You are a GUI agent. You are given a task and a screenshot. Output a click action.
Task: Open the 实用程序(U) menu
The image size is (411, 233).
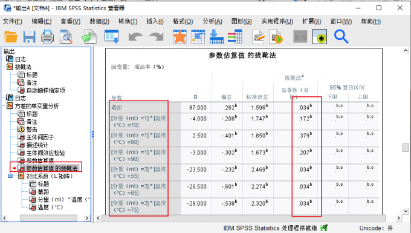[277, 21]
